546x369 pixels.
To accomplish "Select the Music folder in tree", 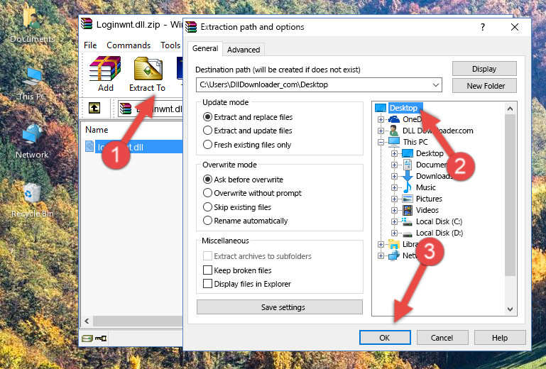I will pyautogui.click(x=425, y=187).
